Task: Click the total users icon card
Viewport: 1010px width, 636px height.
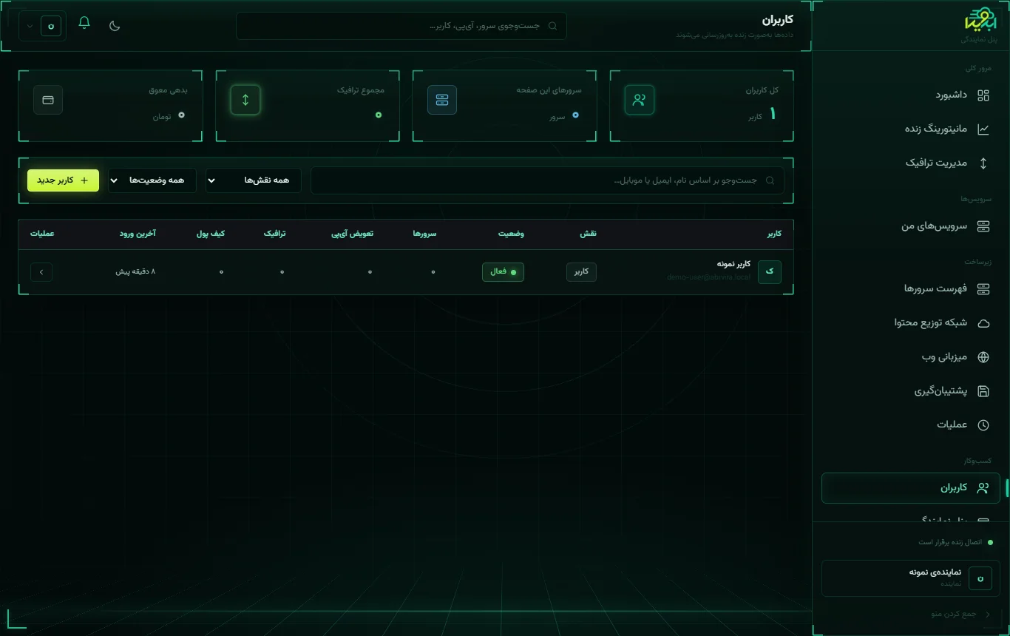Action: 640,100
